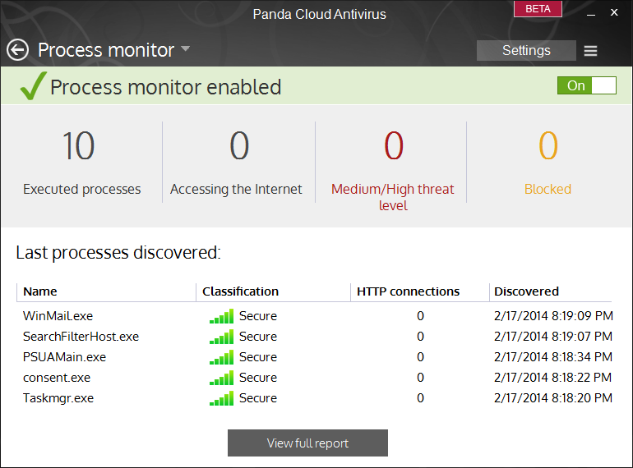Click signal bars icon for consent.exe
Image resolution: width=633 pixels, height=468 pixels.
(x=221, y=378)
